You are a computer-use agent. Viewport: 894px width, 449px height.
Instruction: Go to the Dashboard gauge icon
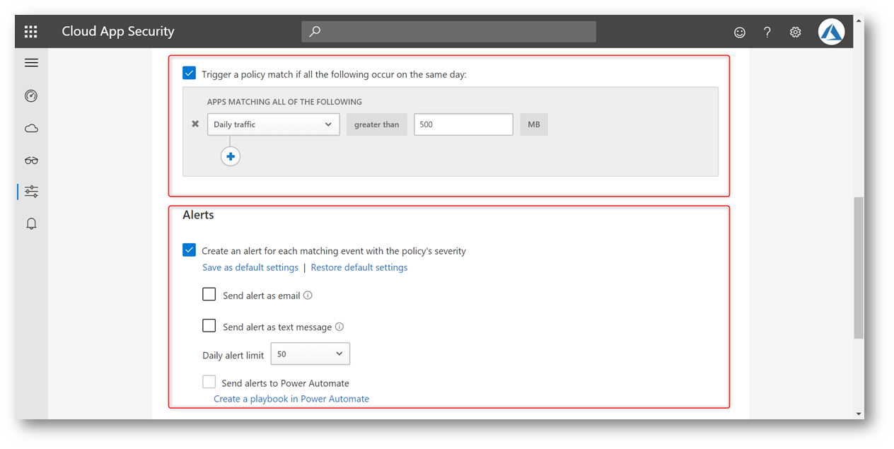click(x=31, y=96)
